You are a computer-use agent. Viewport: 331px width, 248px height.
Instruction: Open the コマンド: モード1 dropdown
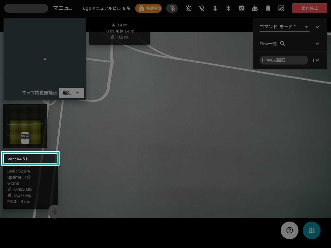[284, 27]
